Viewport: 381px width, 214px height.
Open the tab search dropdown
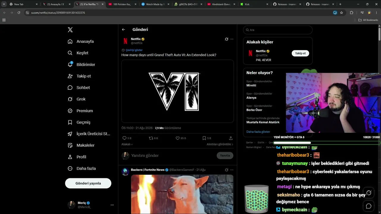[x=4, y=4]
